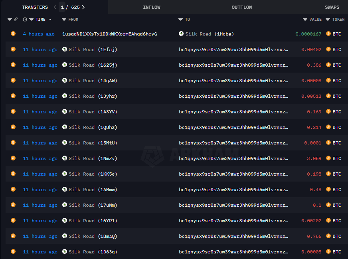Open the SWAPS tab

332,7
